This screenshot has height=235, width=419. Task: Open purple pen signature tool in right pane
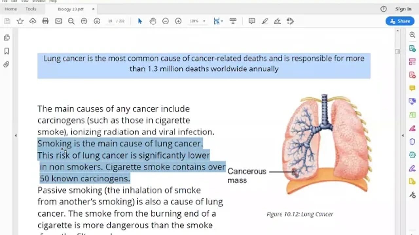pyautogui.click(x=412, y=168)
